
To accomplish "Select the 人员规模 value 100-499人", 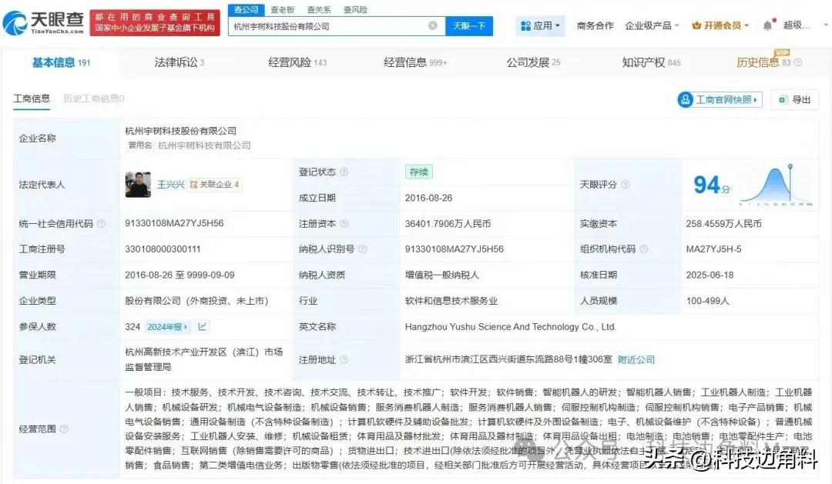I will pos(708,301).
